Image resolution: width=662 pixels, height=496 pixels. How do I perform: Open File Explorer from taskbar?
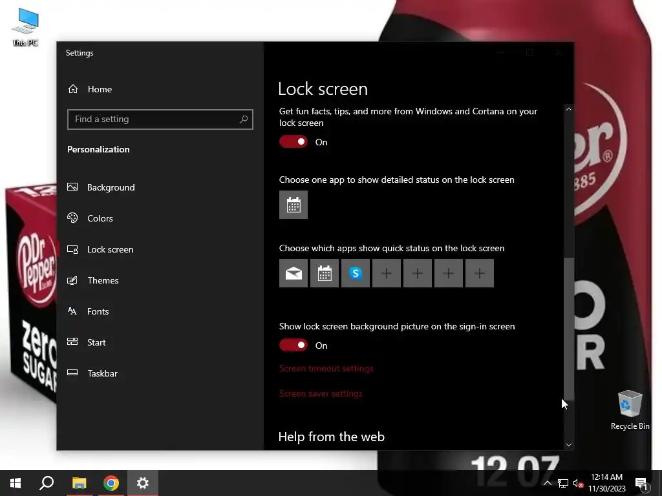pos(79,483)
